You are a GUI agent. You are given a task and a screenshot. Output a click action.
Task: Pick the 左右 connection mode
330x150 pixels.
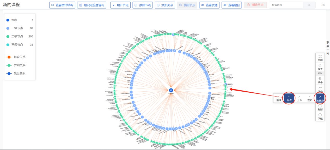(309, 98)
